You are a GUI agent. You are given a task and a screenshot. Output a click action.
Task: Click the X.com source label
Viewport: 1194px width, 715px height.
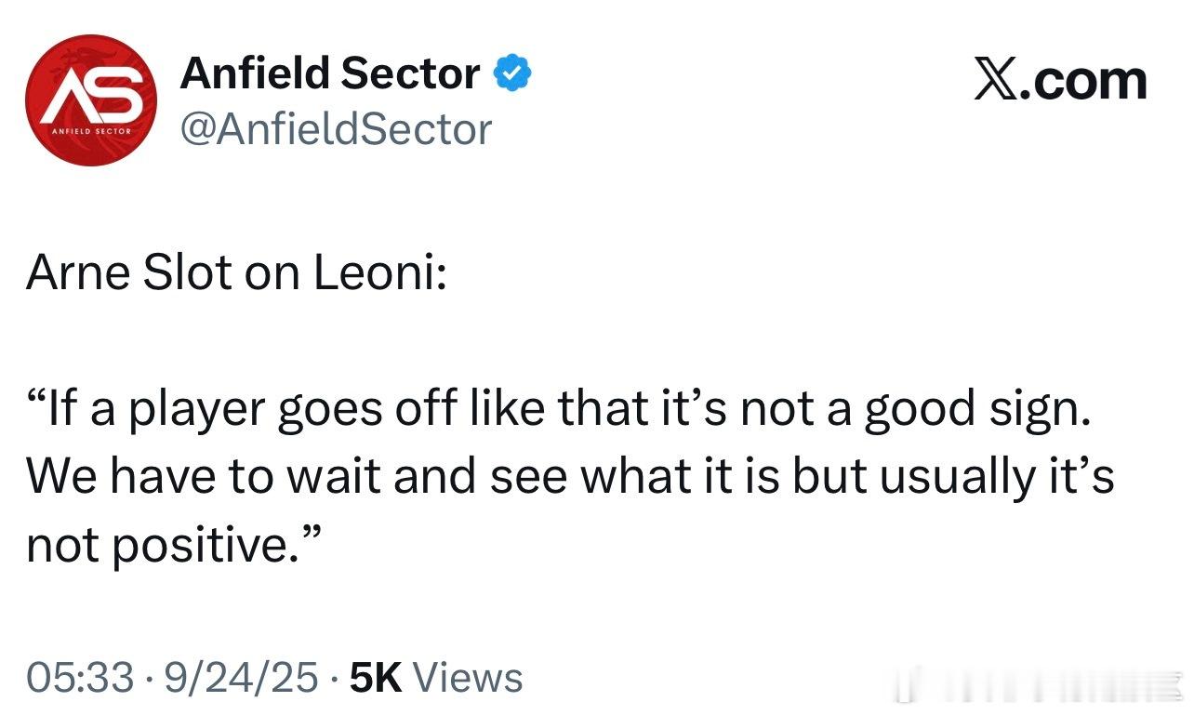coord(1060,80)
